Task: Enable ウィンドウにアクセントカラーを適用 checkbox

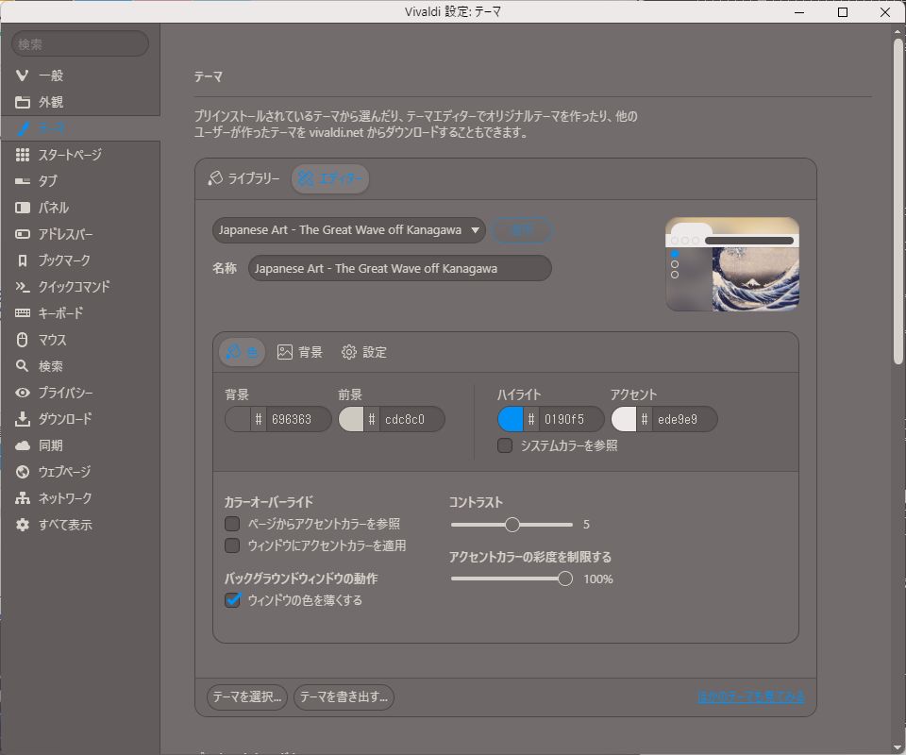Action: point(232,545)
